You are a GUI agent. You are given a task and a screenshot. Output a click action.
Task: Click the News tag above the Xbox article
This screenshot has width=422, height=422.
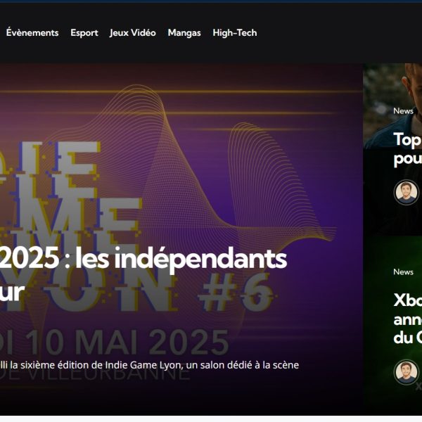403,271
